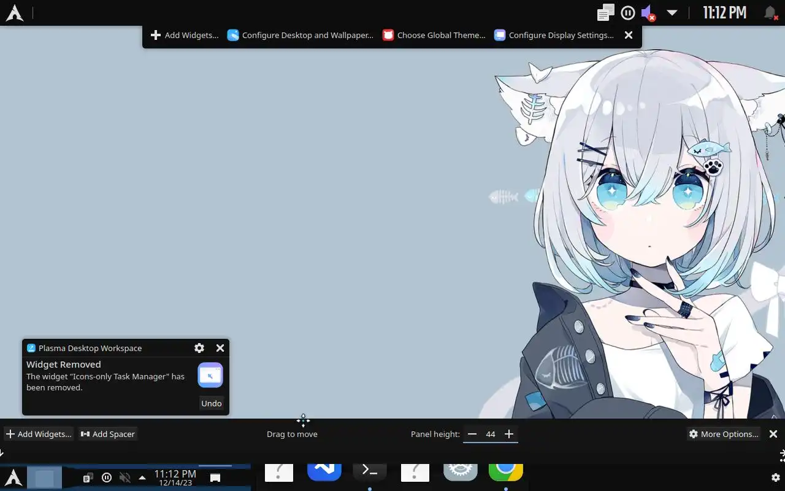Screen dimensions: 785x491
Task: Decrease panel height with minus button
Action: [472, 434]
